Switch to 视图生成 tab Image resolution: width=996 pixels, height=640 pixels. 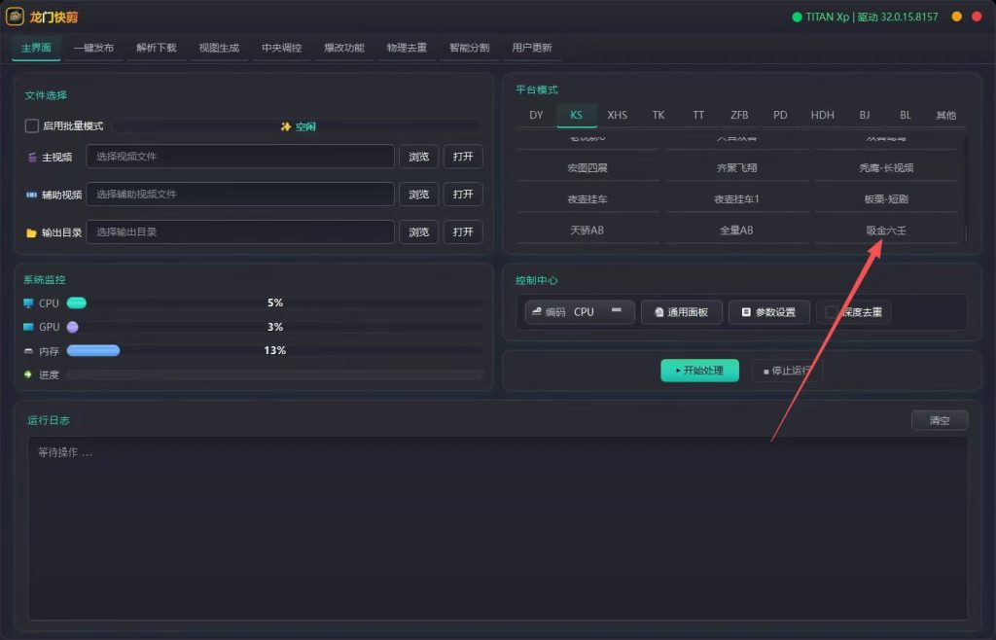pyautogui.click(x=219, y=48)
